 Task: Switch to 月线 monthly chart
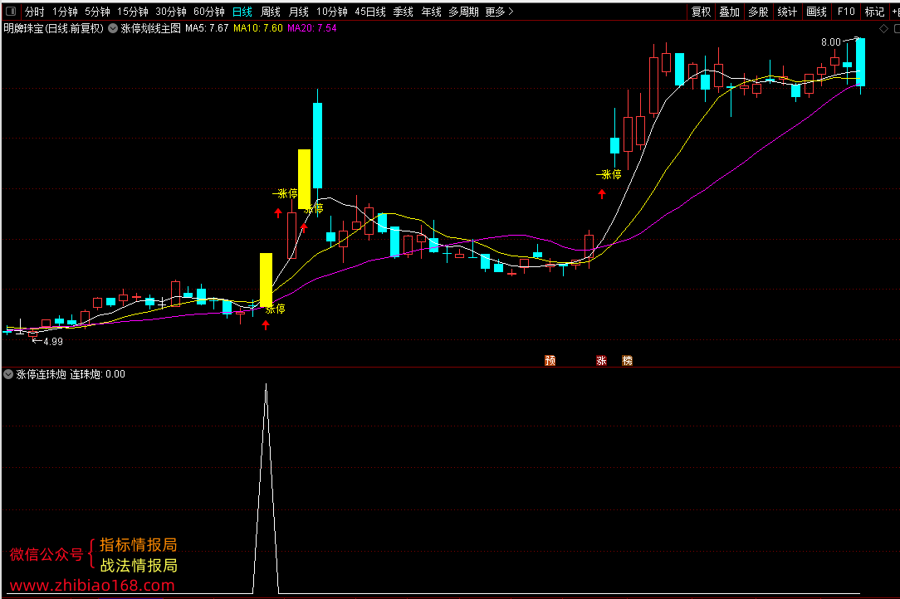[x=298, y=12]
